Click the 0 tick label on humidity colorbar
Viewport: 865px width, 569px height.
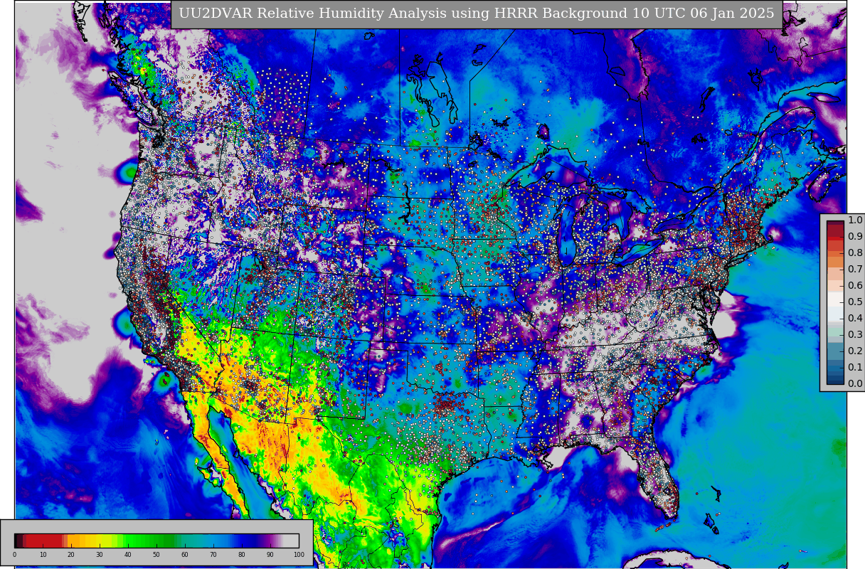pyautogui.click(x=14, y=555)
